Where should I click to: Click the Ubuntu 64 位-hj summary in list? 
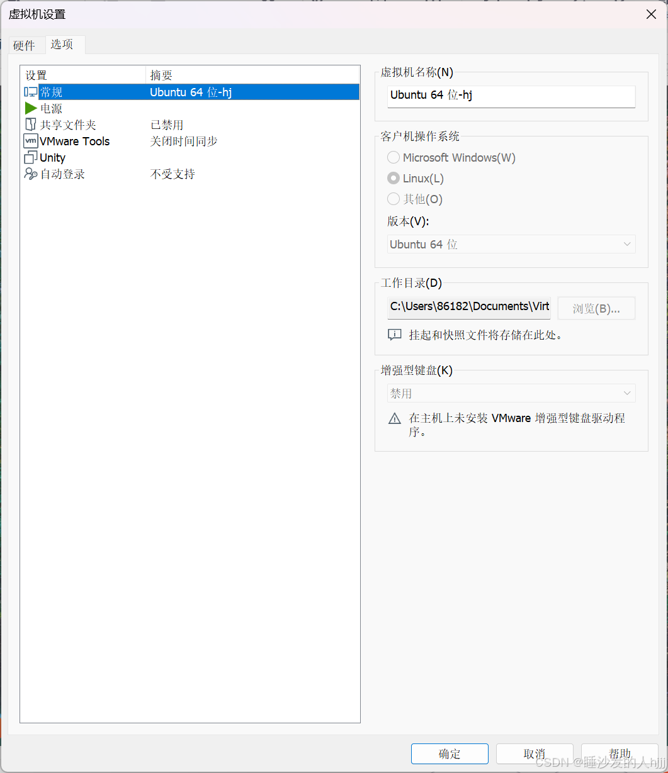point(191,92)
